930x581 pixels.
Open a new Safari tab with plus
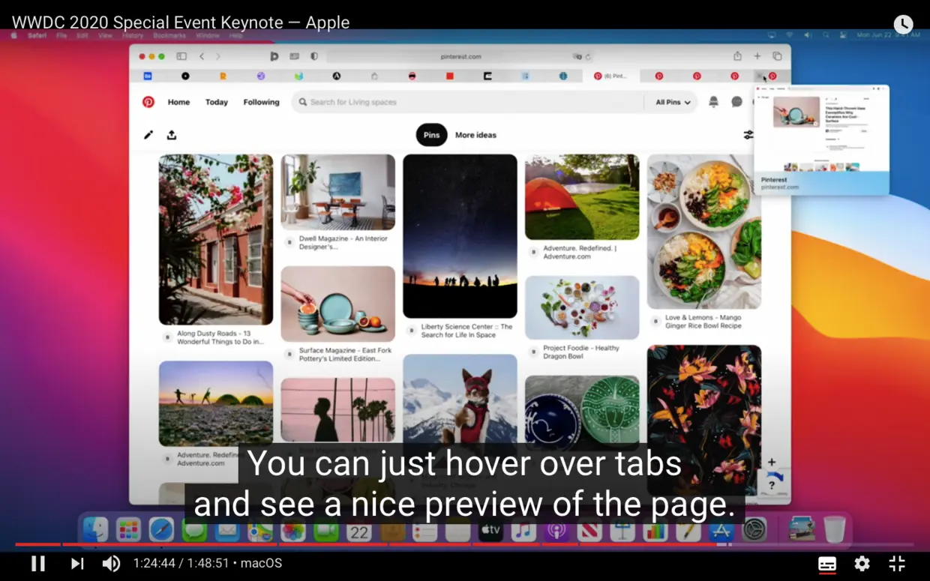click(x=757, y=56)
